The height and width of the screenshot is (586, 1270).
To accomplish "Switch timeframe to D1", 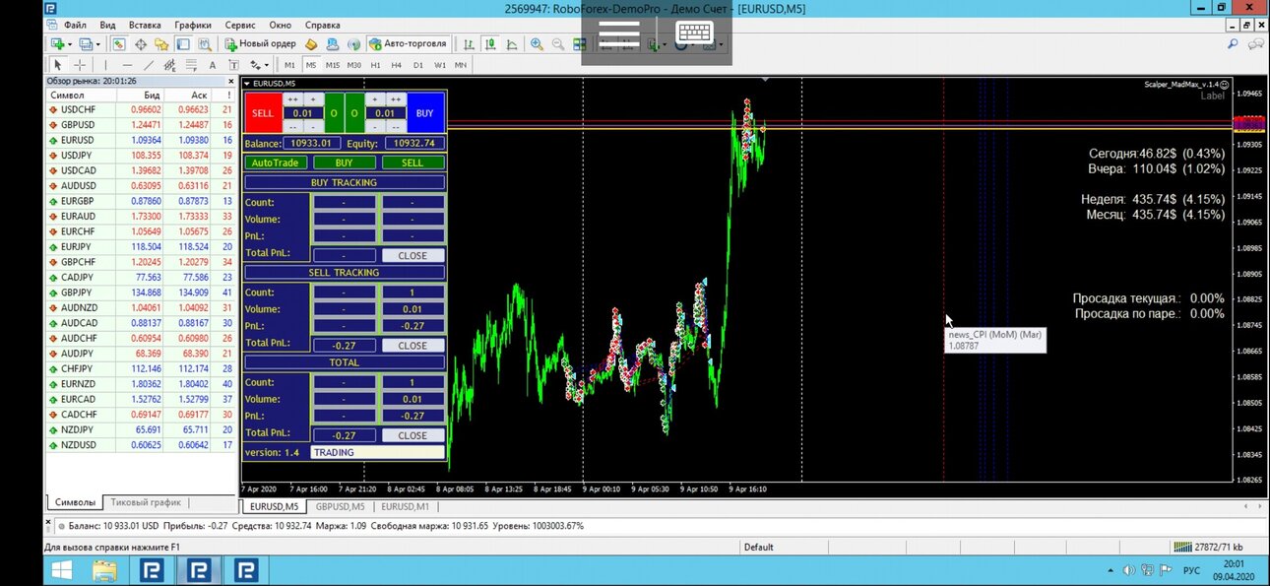I will (x=418, y=65).
